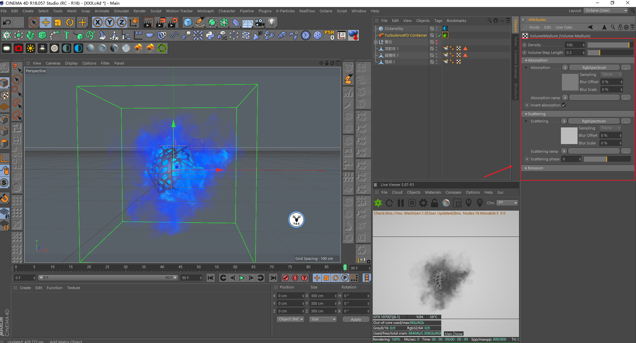Click the render region R icon
Image resolution: width=636 pixels, height=343 pixels.
point(412,203)
